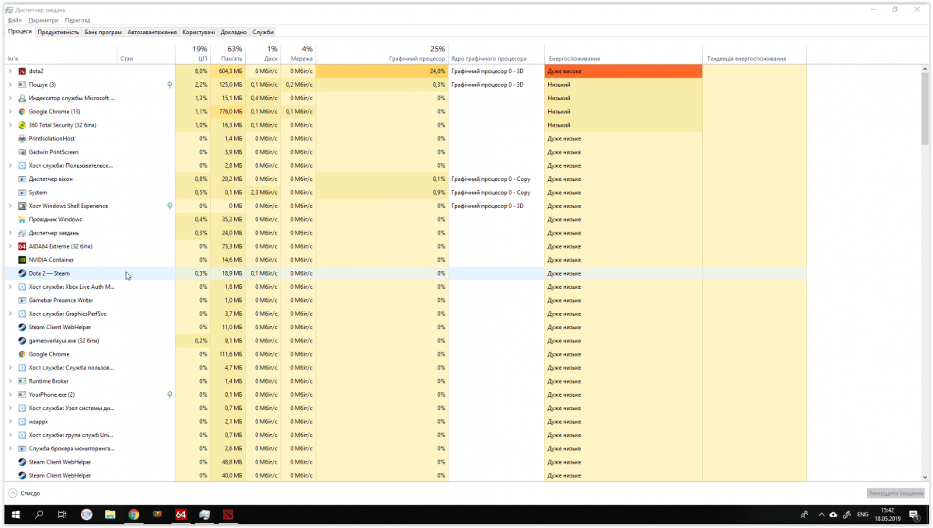Switch to AIDA64 on the taskbar
This screenshot has width=933, height=528.
pyautogui.click(x=180, y=514)
